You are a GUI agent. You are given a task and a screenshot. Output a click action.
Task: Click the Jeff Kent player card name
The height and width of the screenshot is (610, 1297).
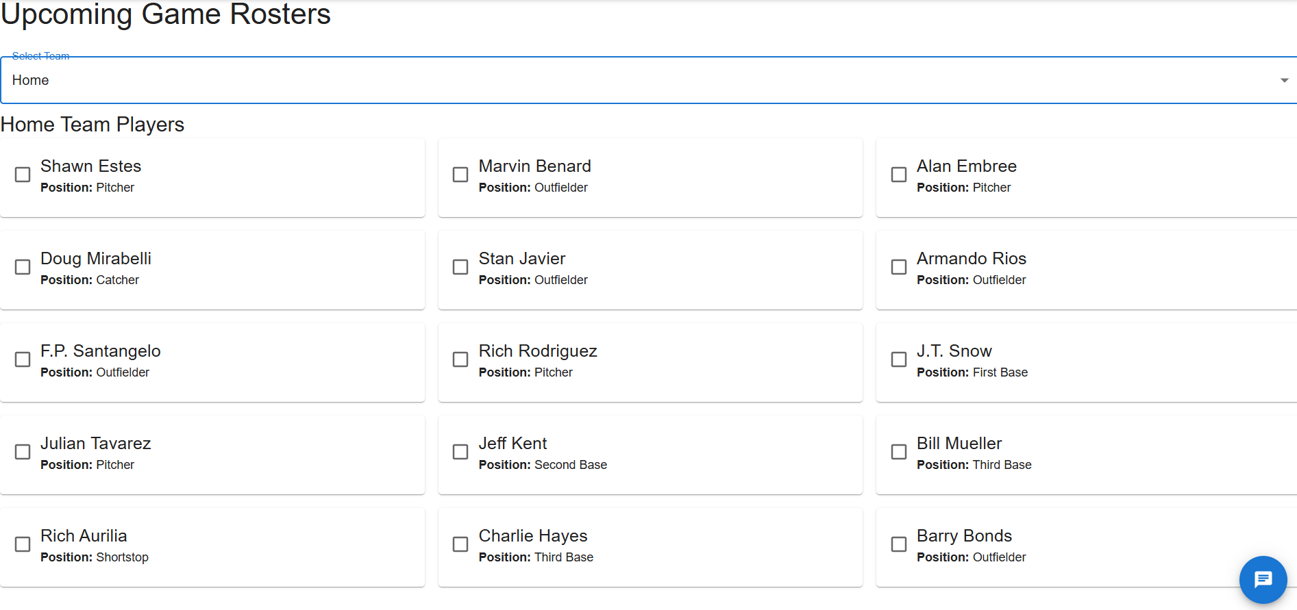[x=512, y=444]
